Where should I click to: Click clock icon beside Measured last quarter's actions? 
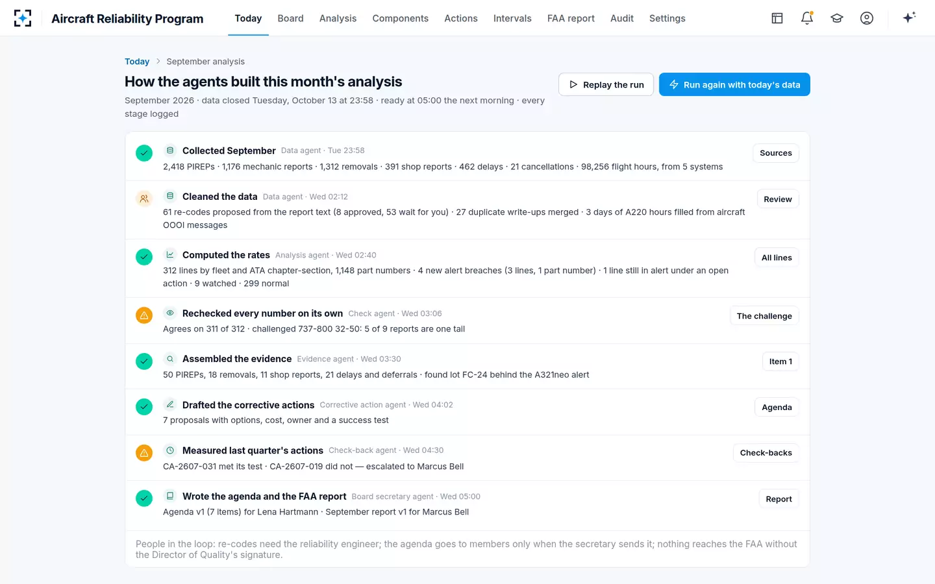point(170,450)
